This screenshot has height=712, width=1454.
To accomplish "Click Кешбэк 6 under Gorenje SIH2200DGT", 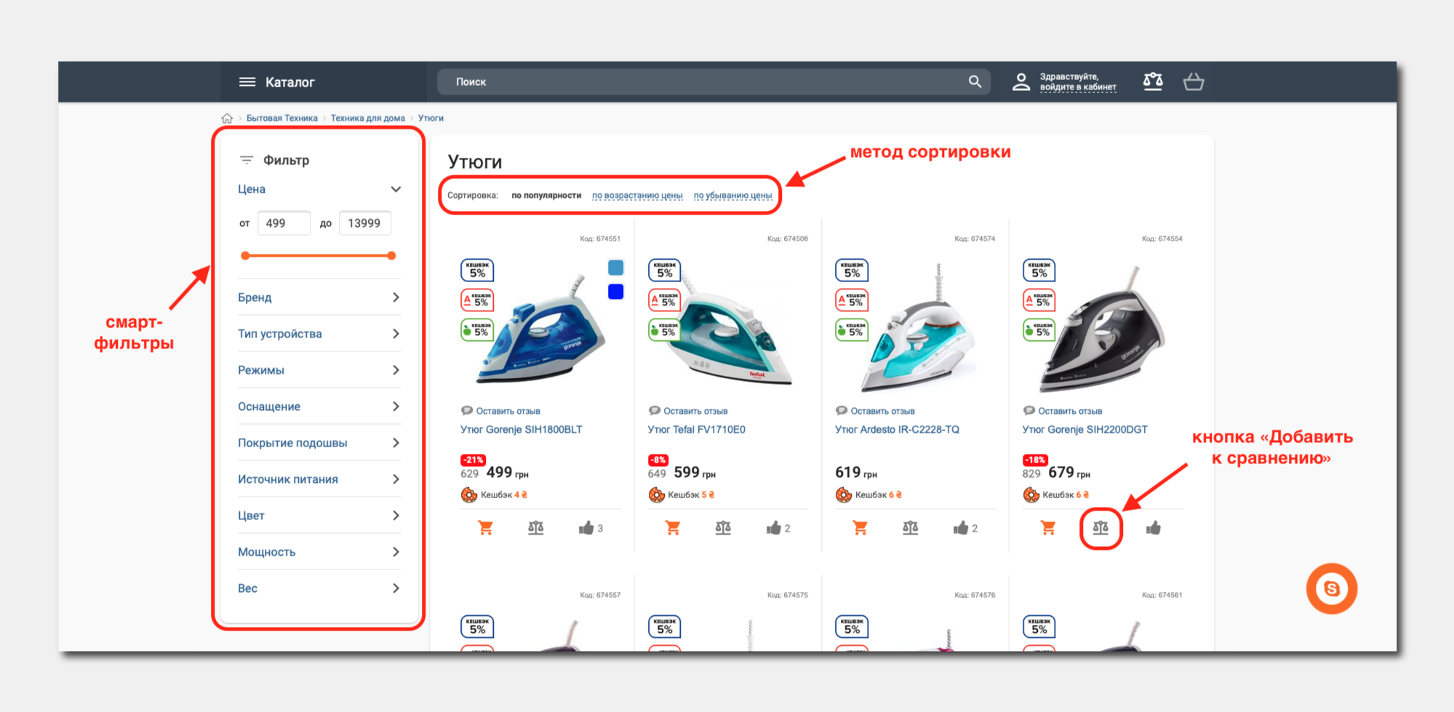I will [1066, 495].
